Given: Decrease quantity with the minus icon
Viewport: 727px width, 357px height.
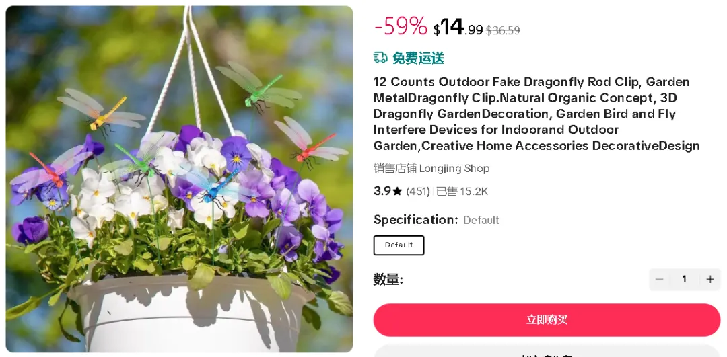Looking at the screenshot, I should 659,279.
